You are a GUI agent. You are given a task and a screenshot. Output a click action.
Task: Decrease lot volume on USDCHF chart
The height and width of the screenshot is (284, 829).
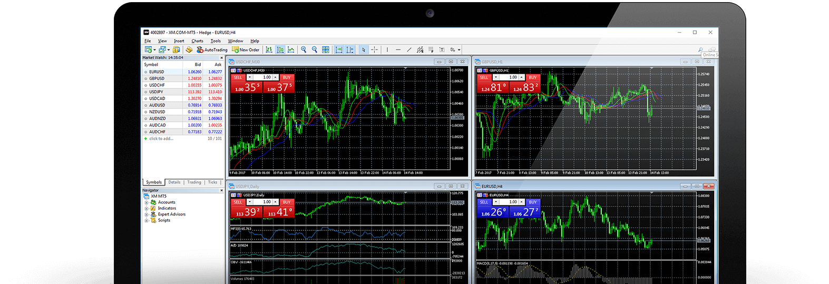(250, 77)
